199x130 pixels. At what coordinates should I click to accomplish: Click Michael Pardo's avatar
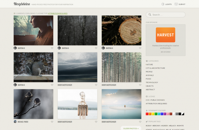pyautogui.click(x=15, y=122)
